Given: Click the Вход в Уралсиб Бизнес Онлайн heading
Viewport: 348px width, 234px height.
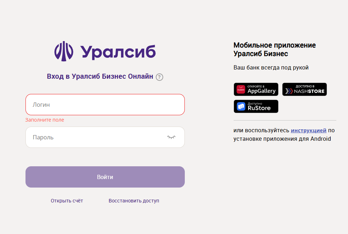Looking at the screenshot, I should click(100, 77).
